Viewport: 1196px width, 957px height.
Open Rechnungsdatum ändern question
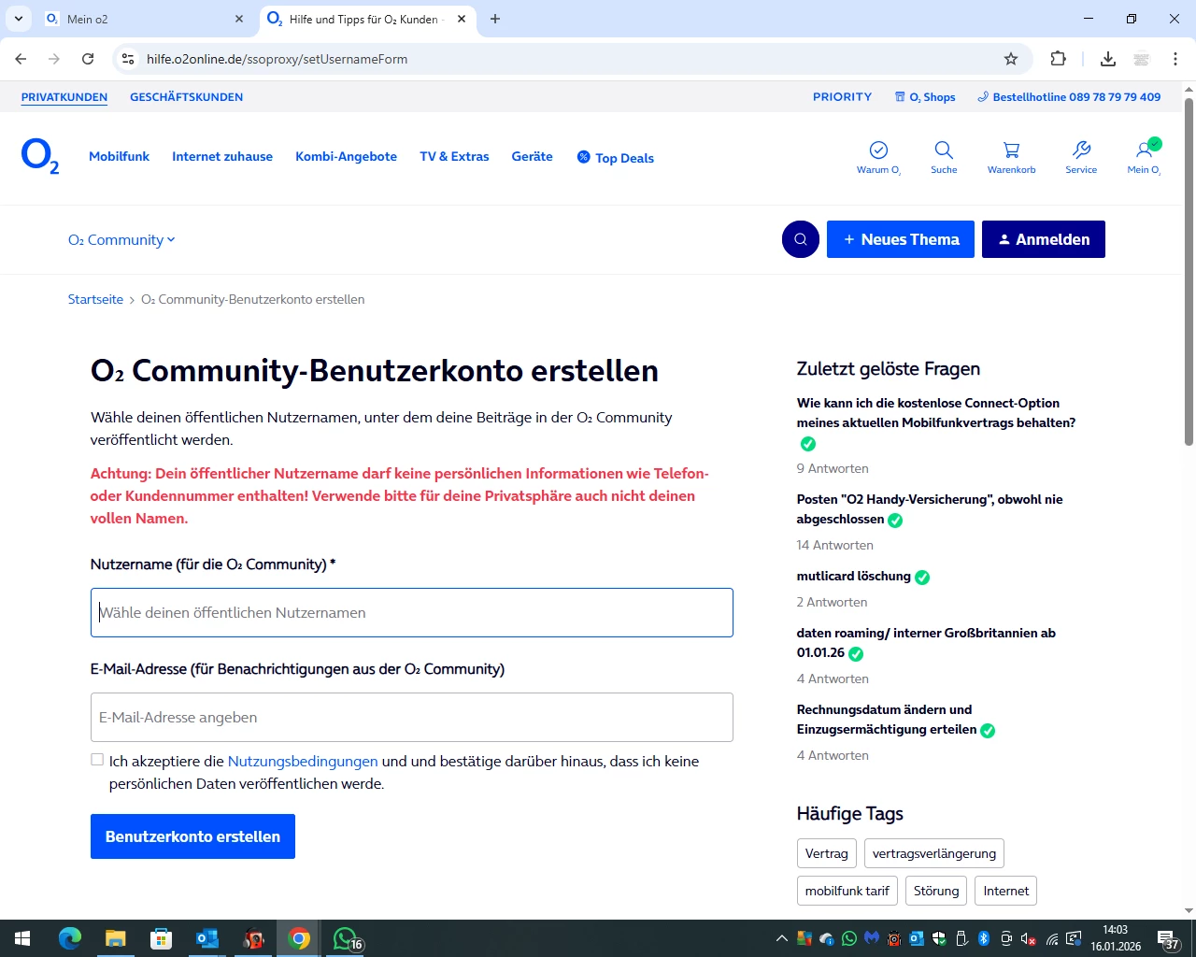(x=887, y=720)
